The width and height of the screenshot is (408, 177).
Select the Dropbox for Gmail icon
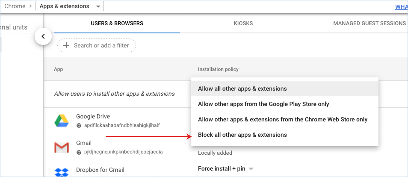(62, 172)
